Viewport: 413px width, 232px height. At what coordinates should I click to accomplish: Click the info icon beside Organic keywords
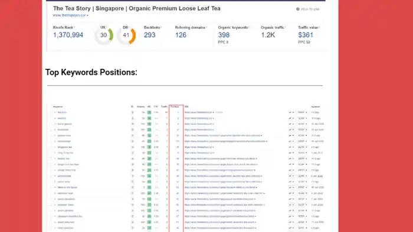(x=249, y=27)
